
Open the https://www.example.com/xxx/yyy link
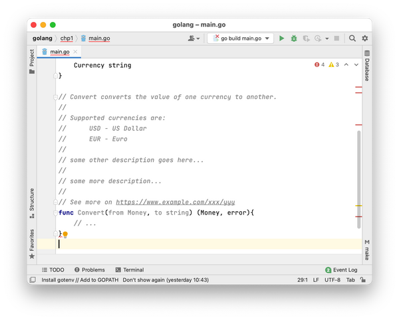176,202
